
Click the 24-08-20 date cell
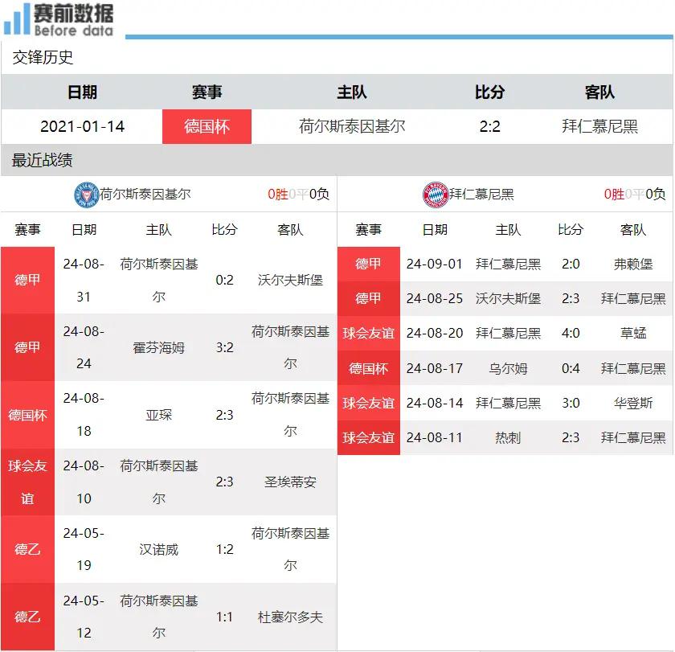click(435, 334)
